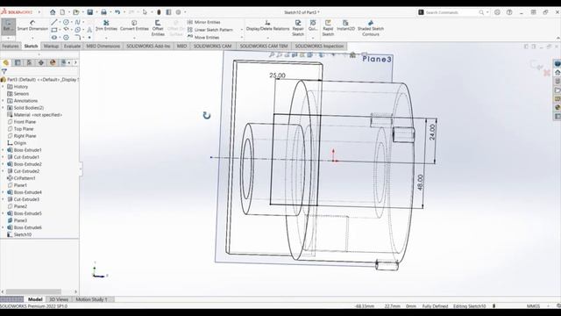Toggle Instant2D
The image size is (561, 316).
click(x=345, y=25)
